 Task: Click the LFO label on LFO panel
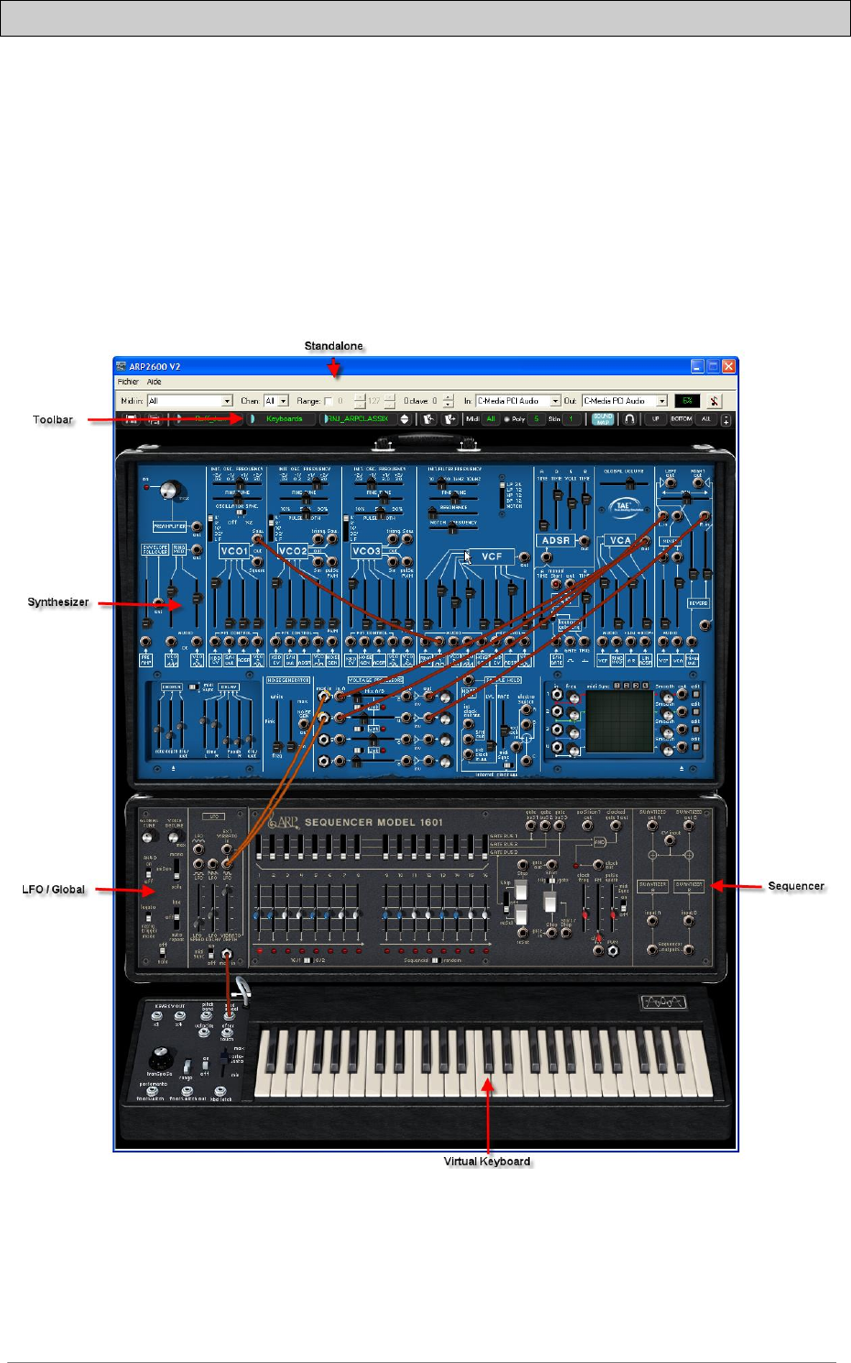point(215,816)
